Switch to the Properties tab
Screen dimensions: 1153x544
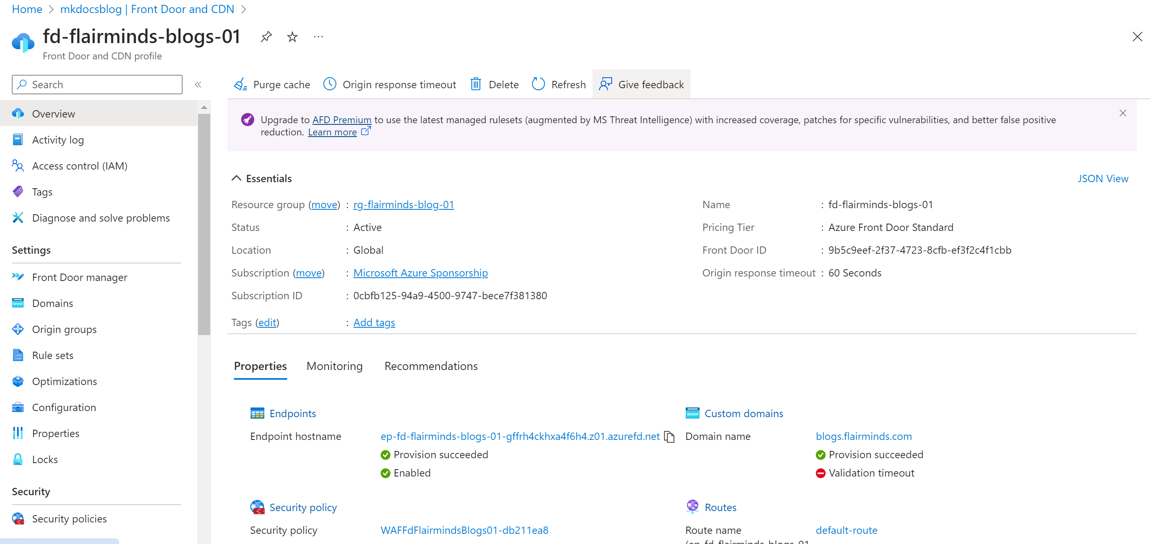[260, 366]
